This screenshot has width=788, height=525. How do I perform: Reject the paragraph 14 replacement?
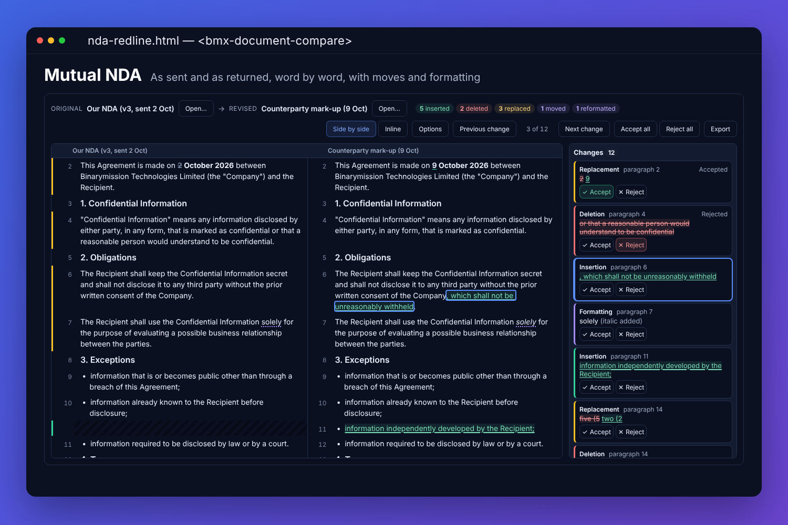point(631,432)
